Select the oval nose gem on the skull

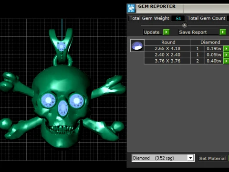tap(62, 108)
